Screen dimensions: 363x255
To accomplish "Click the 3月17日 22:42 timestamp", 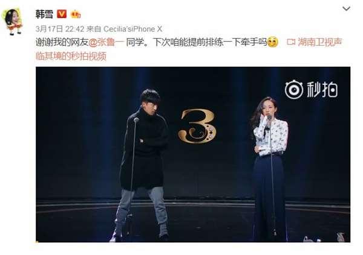I will (60, 29).
